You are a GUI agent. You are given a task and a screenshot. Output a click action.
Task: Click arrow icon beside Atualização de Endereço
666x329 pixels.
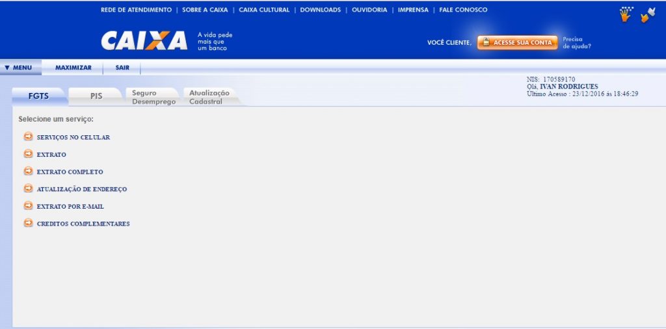click(x=28, y=189)
